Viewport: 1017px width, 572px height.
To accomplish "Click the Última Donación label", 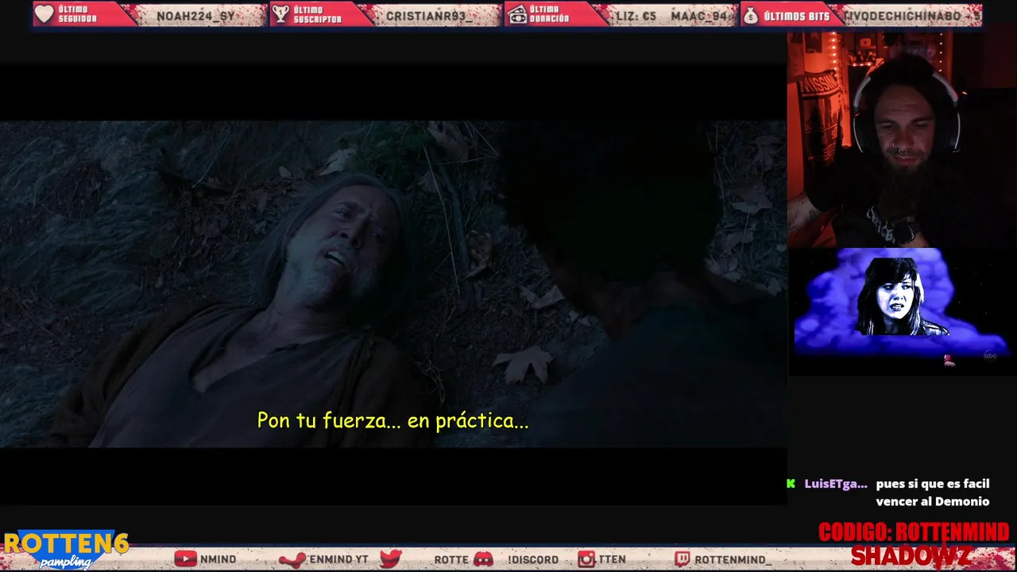I will click(x=550, y=14).
